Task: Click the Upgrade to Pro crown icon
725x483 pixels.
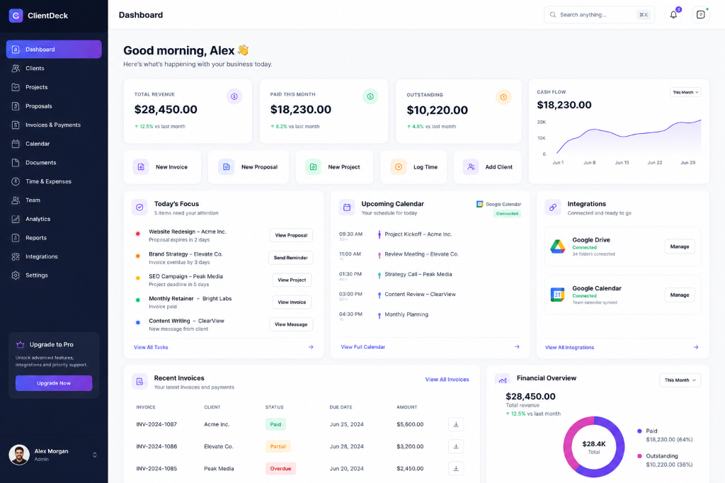Action: [x=20, y=345]
